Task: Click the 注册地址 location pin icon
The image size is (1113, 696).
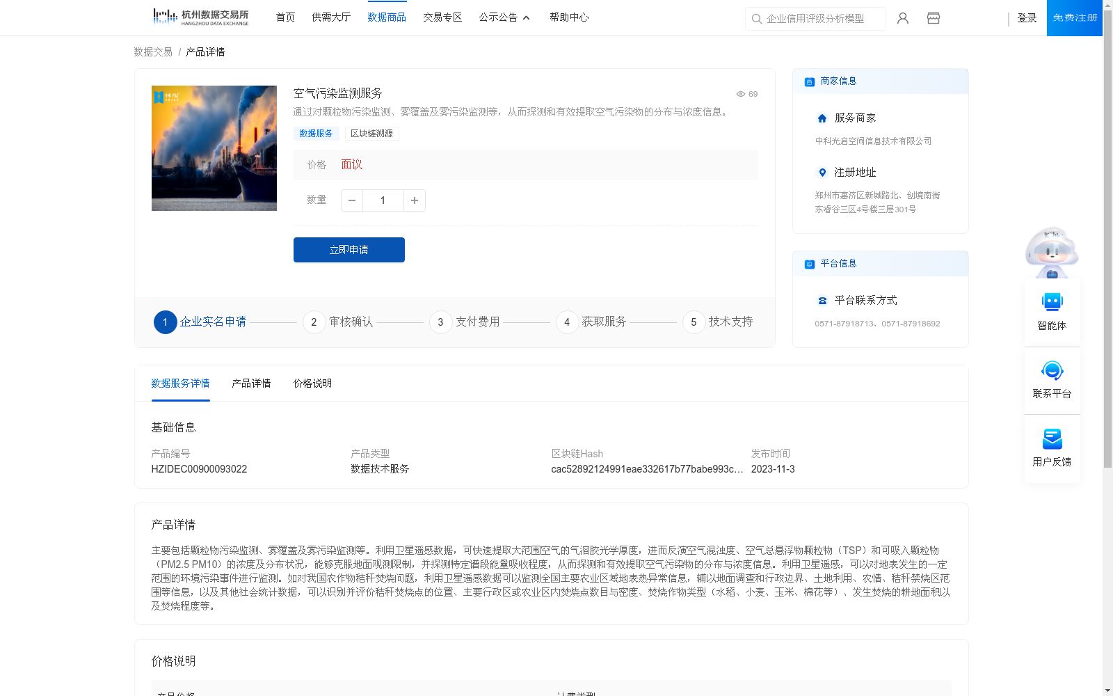Action: pyautogui.click(x=822, y=173)
